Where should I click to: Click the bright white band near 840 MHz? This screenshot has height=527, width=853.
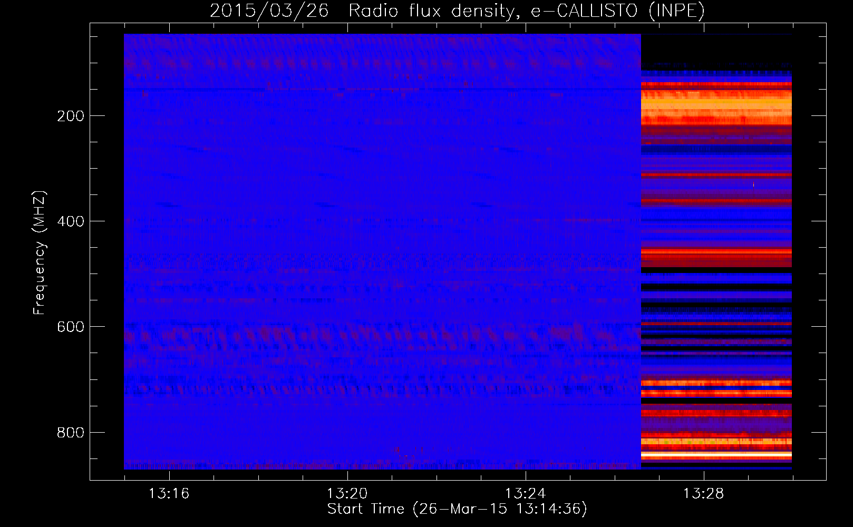point(716,454)
